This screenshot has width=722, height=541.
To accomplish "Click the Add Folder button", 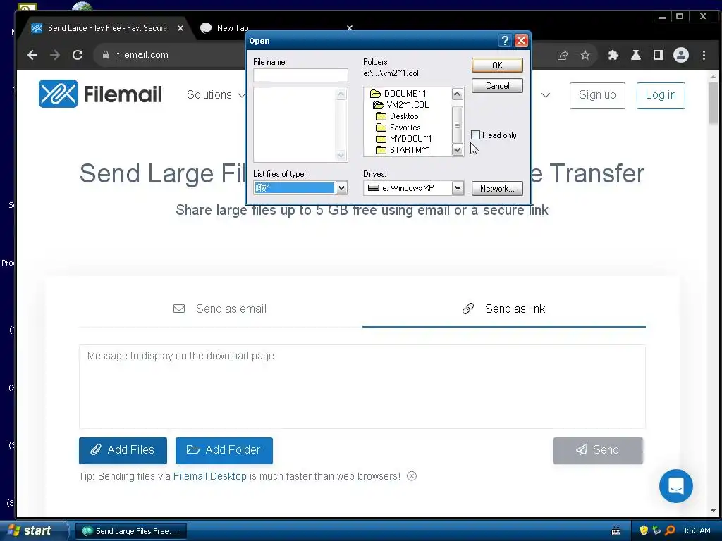I will tap(224, 450).
